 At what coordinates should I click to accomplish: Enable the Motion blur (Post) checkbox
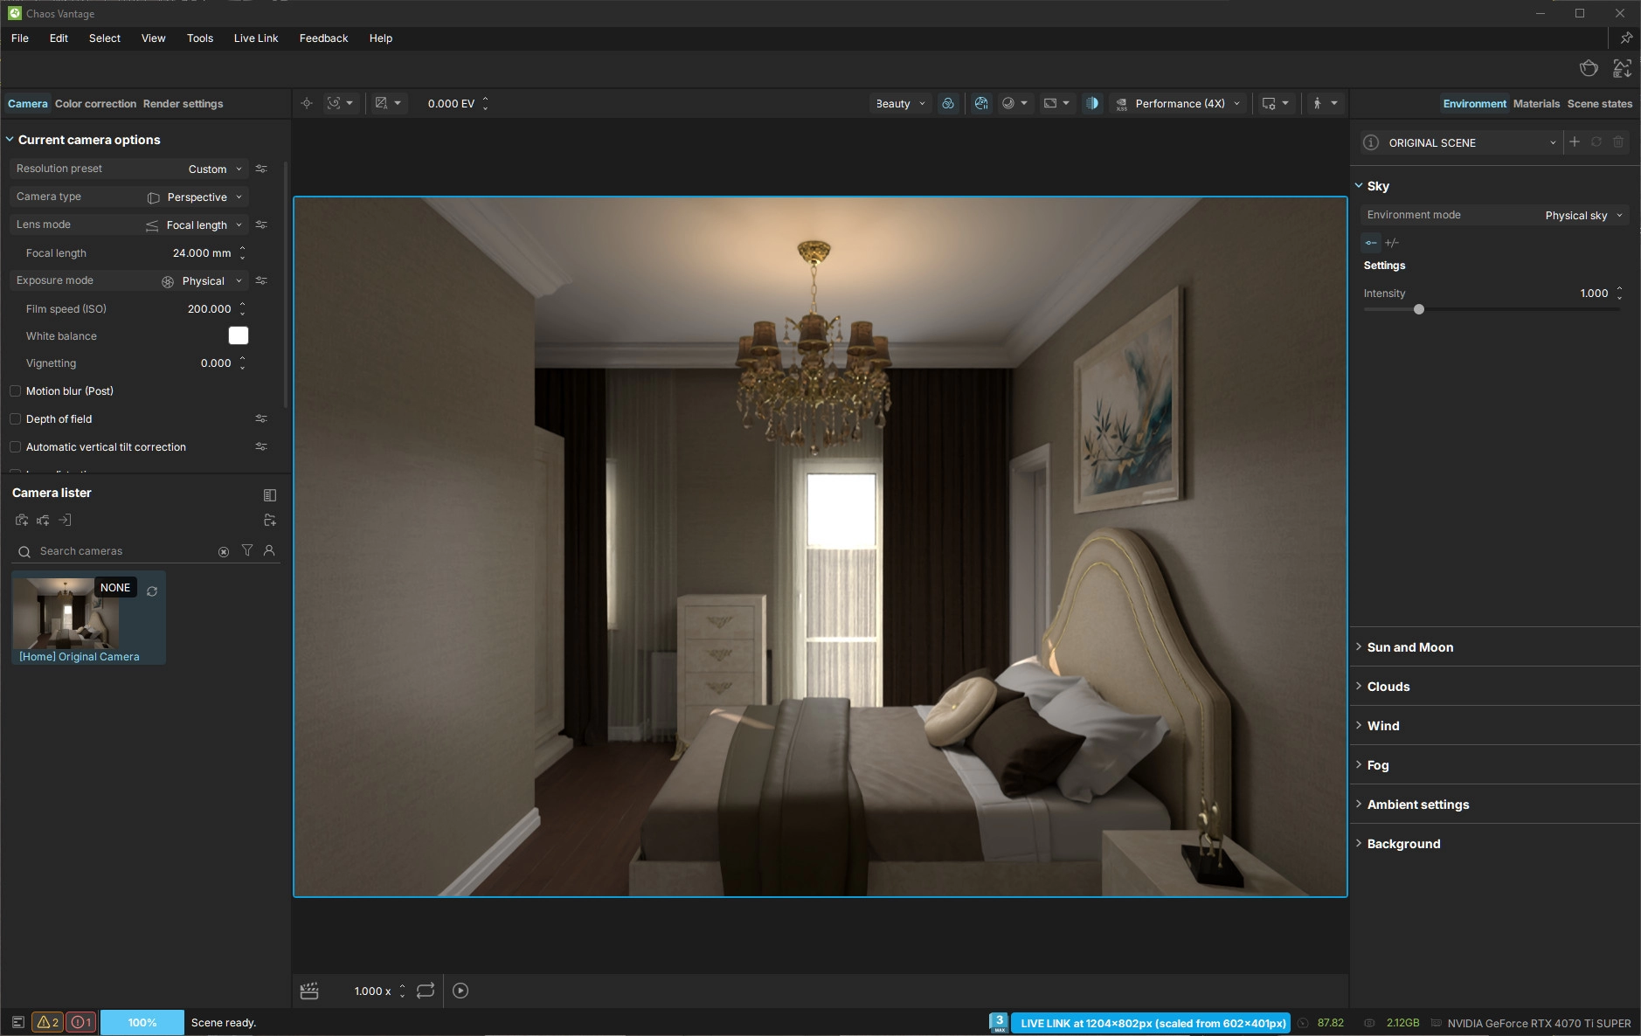point(15,391)
